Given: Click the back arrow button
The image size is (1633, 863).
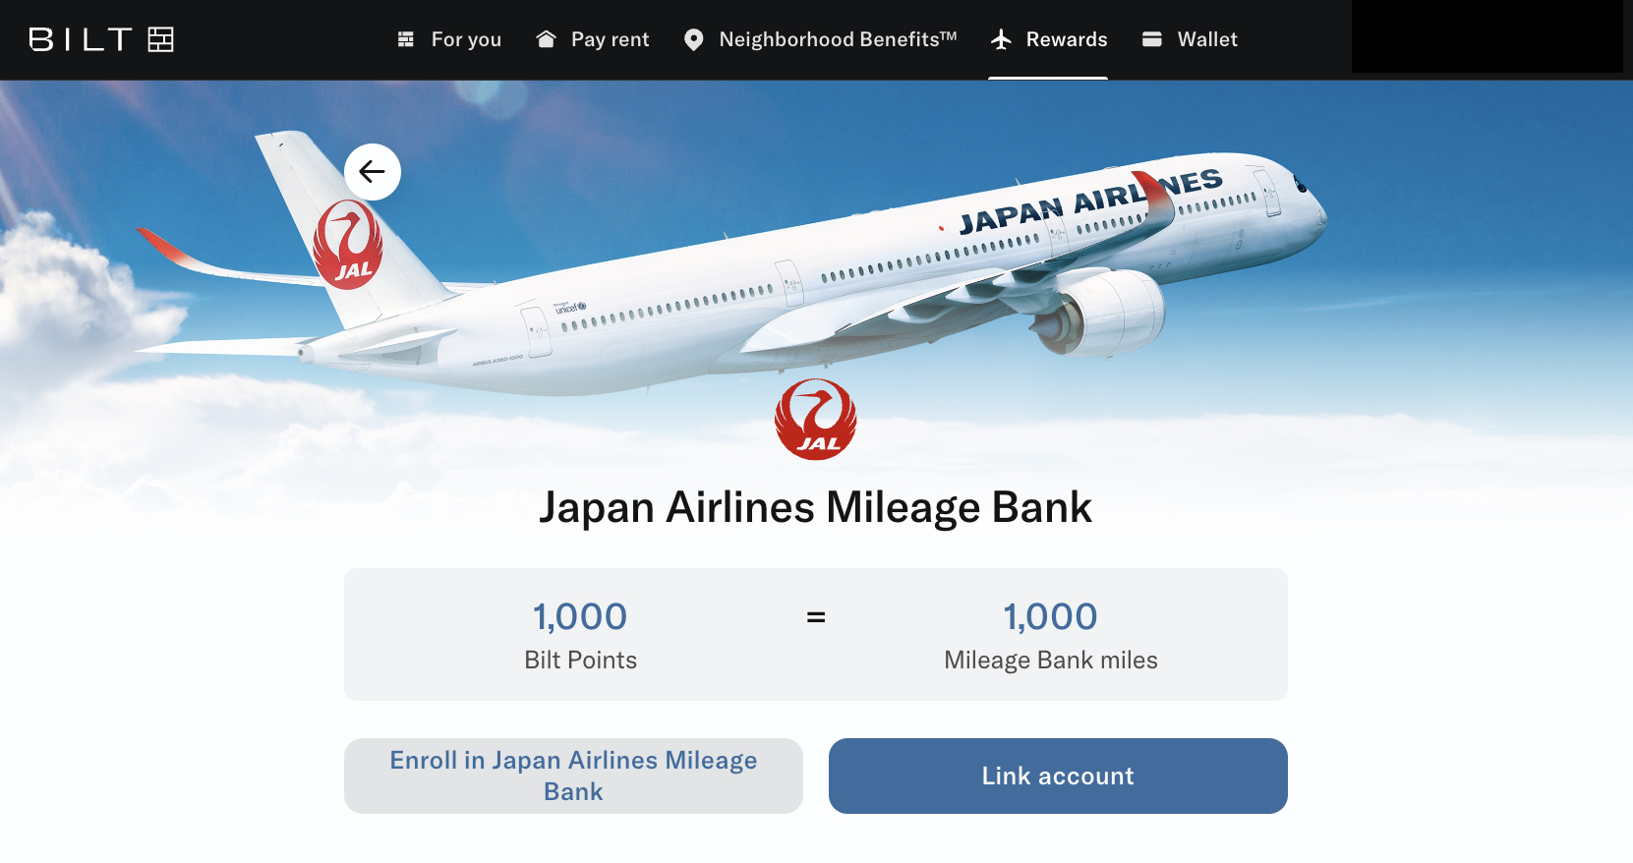Looking at the screenshot, I should [x=373, y=172].
